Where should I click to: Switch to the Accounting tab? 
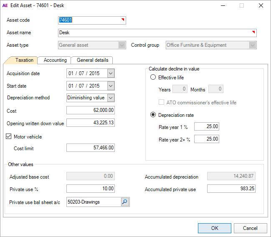click(55, 60)
